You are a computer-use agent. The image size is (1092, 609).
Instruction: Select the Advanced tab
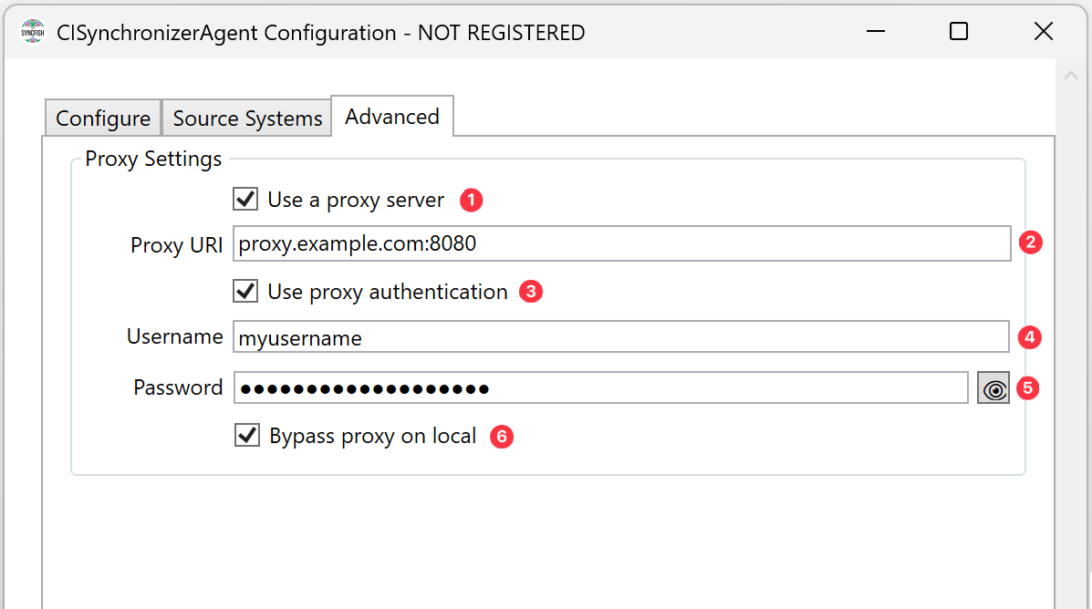pos(392,117)
